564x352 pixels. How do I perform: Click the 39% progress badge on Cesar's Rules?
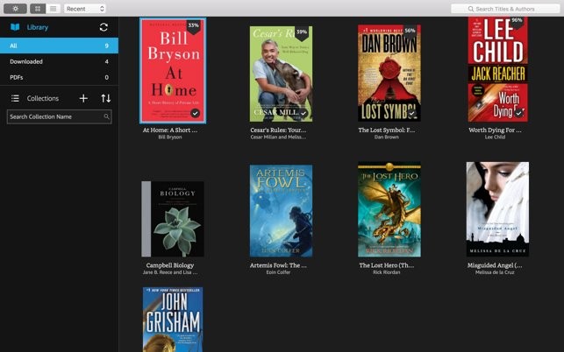point(302,33)
